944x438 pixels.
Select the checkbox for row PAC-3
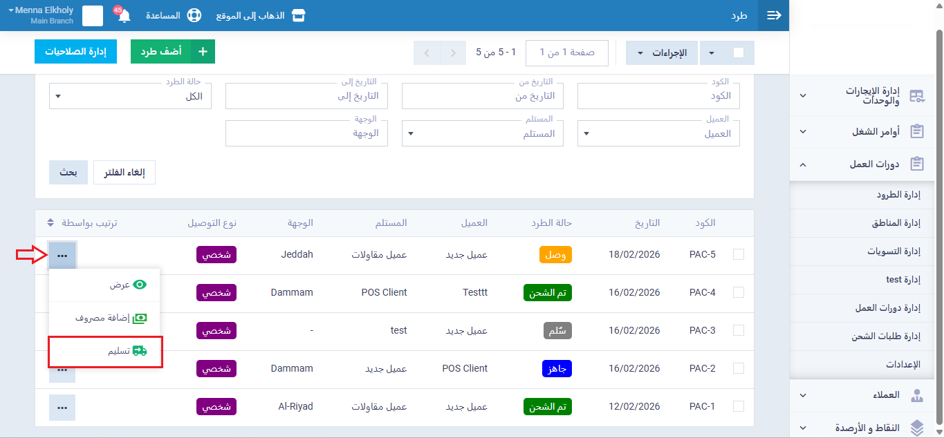739,330
